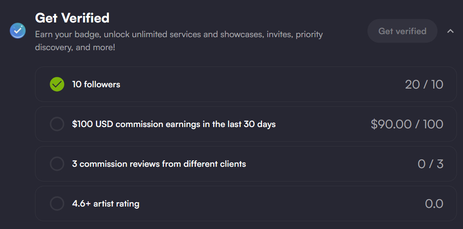Screen dimensions: 463x229
Task: Click the 'last 30 days' portion of the earnings requirement
Action: click(252, 124)
